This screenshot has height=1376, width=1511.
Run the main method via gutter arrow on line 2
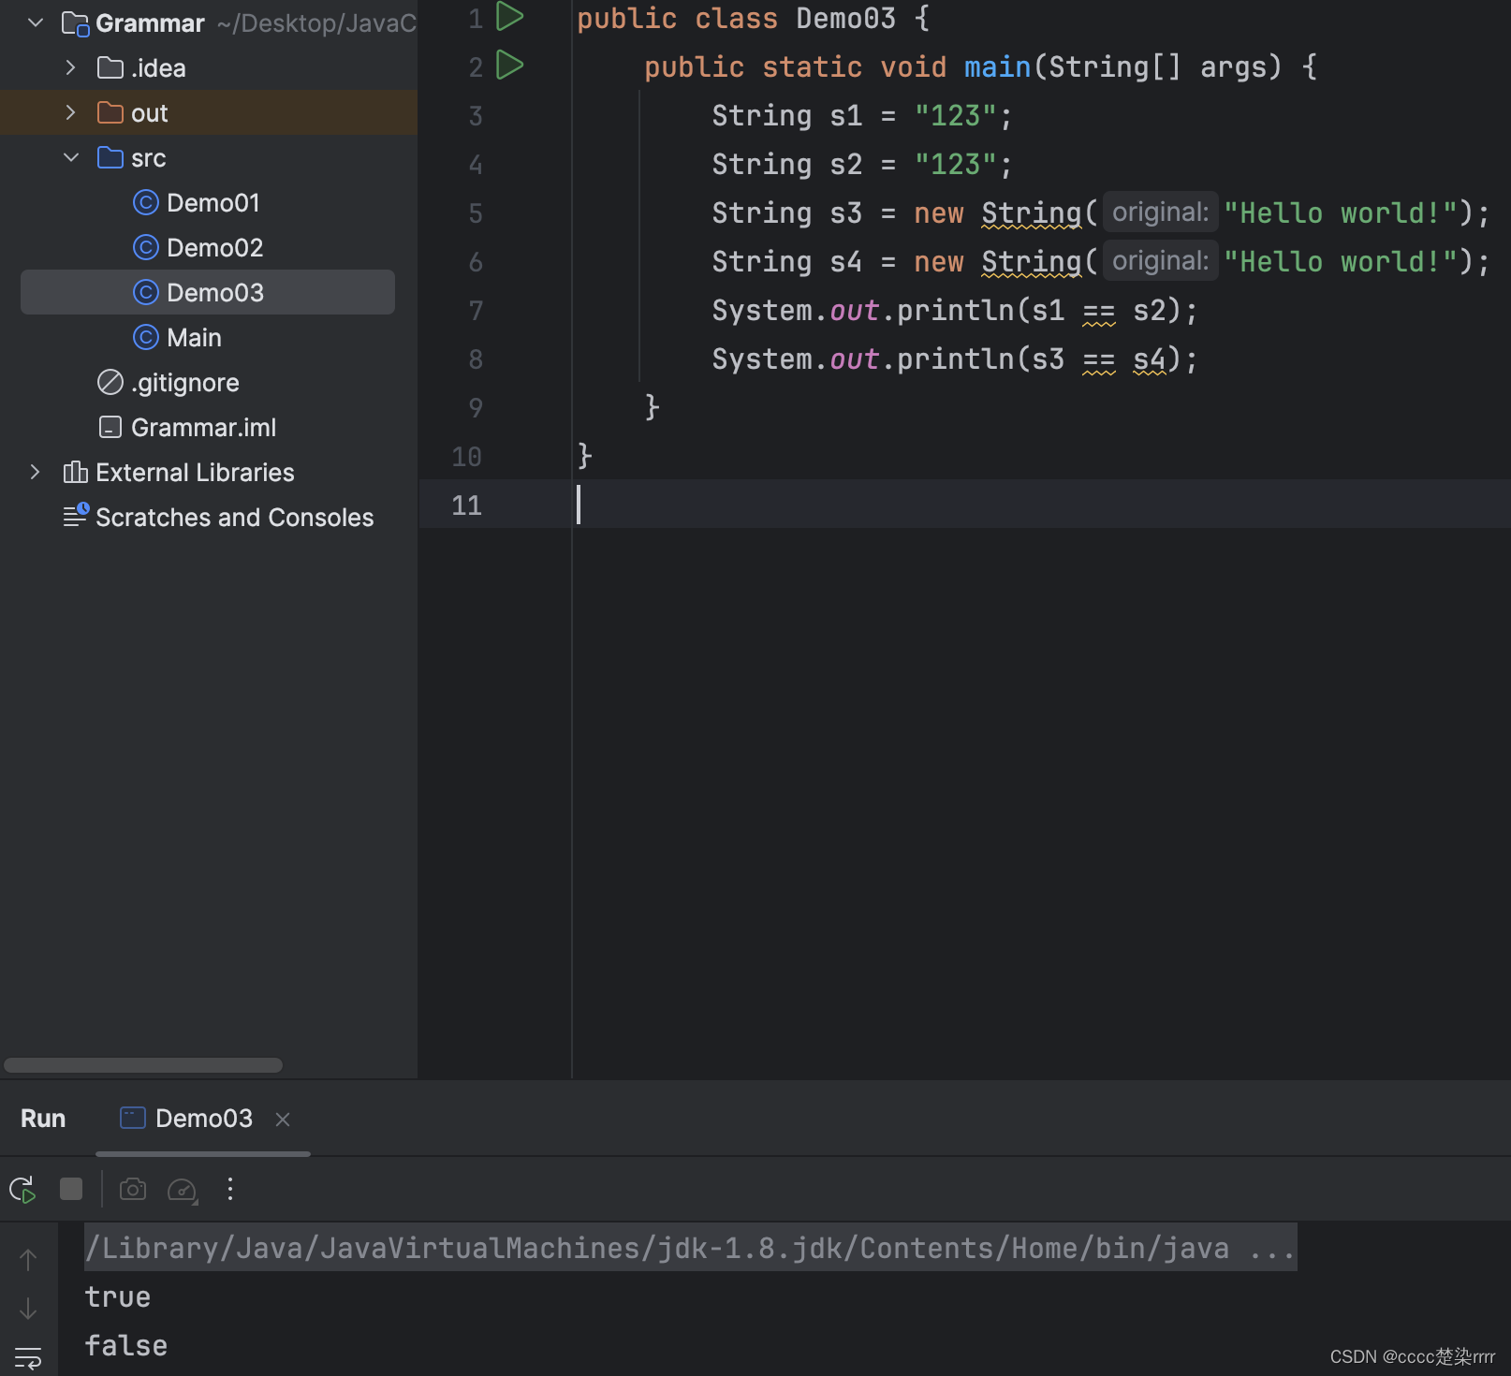point(509,66)
